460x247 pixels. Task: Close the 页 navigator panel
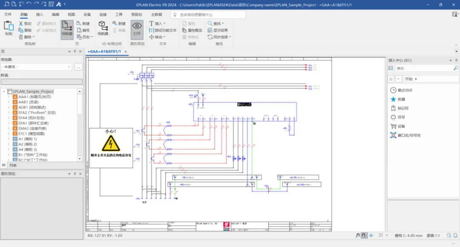pos(80,52)
